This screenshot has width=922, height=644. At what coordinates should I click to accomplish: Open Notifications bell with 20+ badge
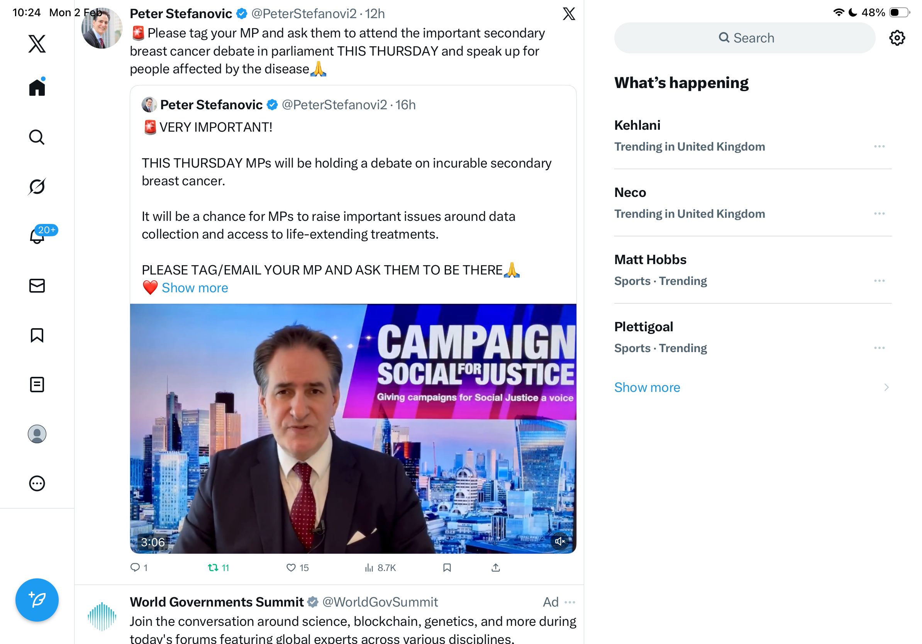coord(37,236)
